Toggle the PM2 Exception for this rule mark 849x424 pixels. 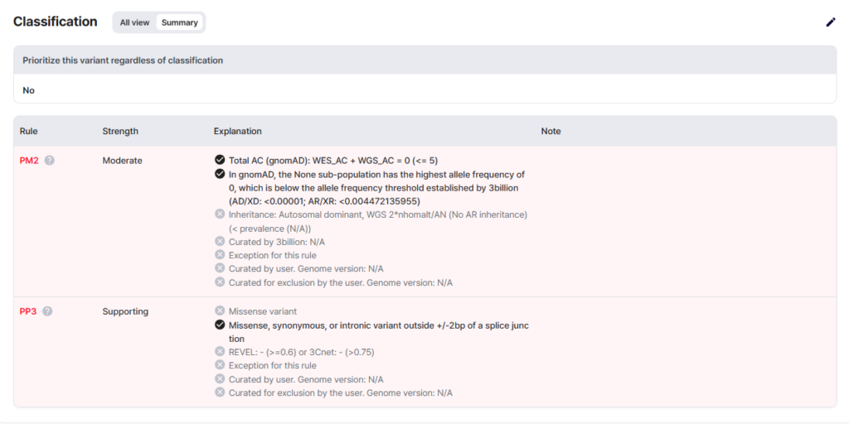click(x=220, y=255)
